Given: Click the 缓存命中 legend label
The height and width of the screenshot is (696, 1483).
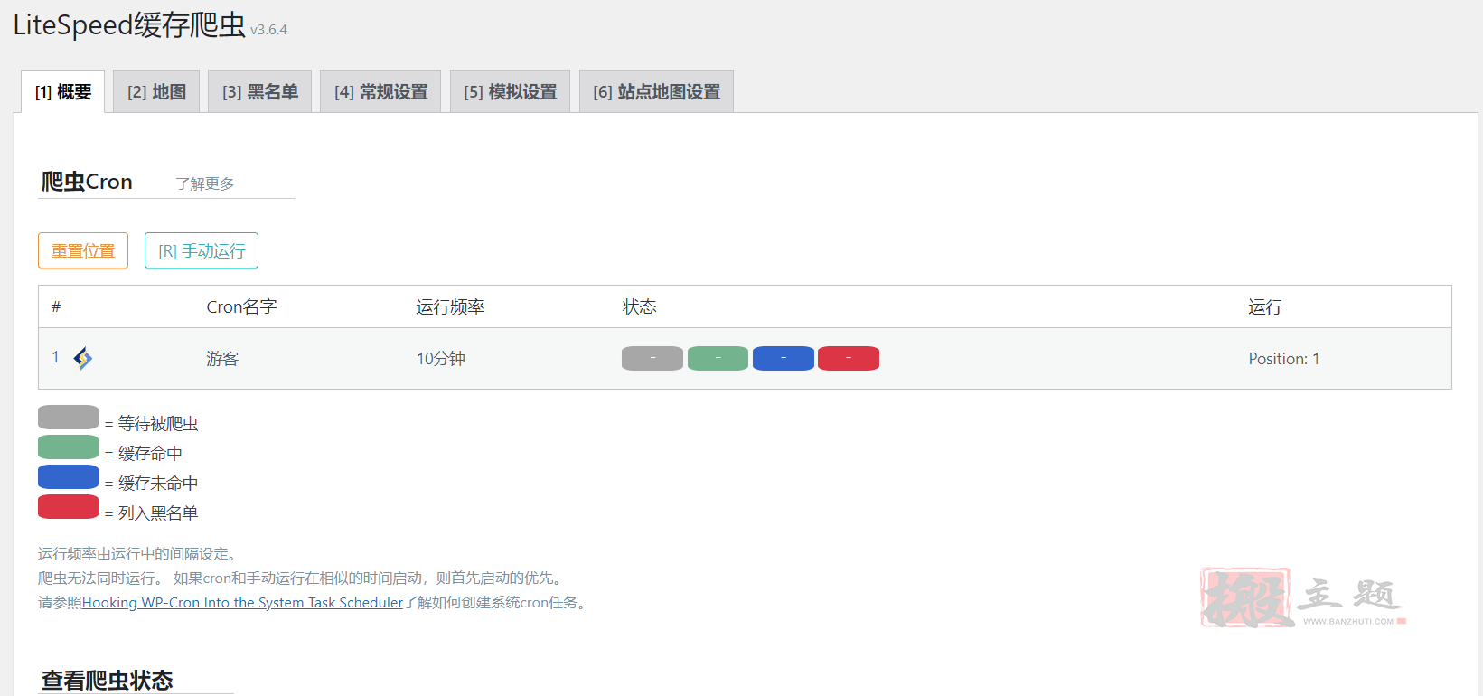Looking at the screenshot, I should (150, 453).
